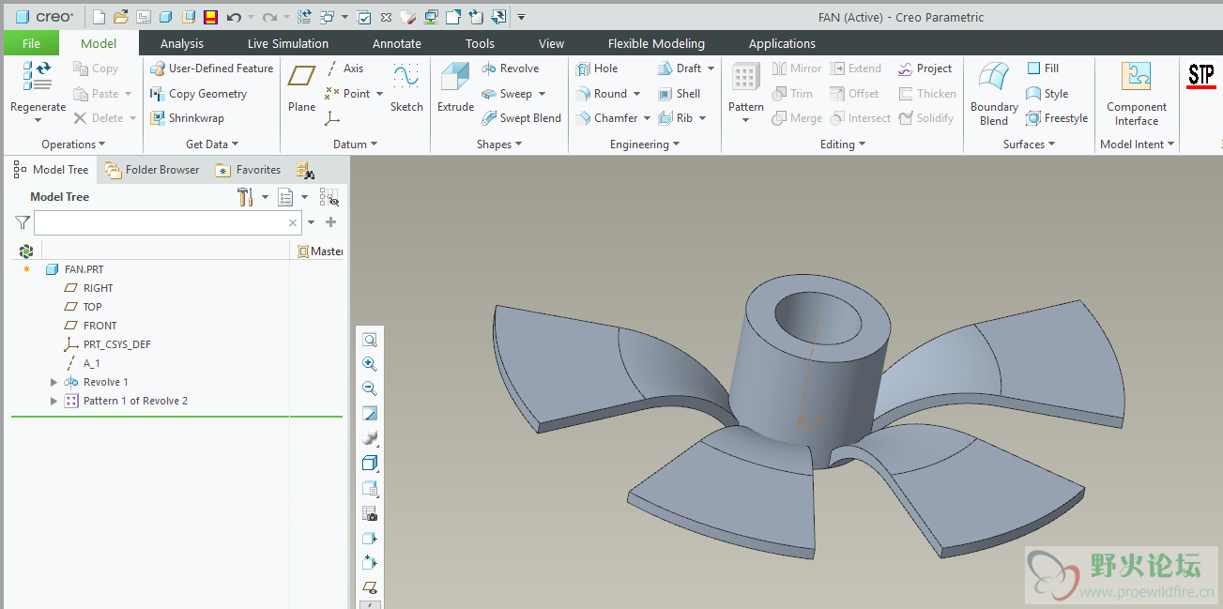Click Copy Geometry
Screen dimensions: 1223x609
(x=198, y=94)
